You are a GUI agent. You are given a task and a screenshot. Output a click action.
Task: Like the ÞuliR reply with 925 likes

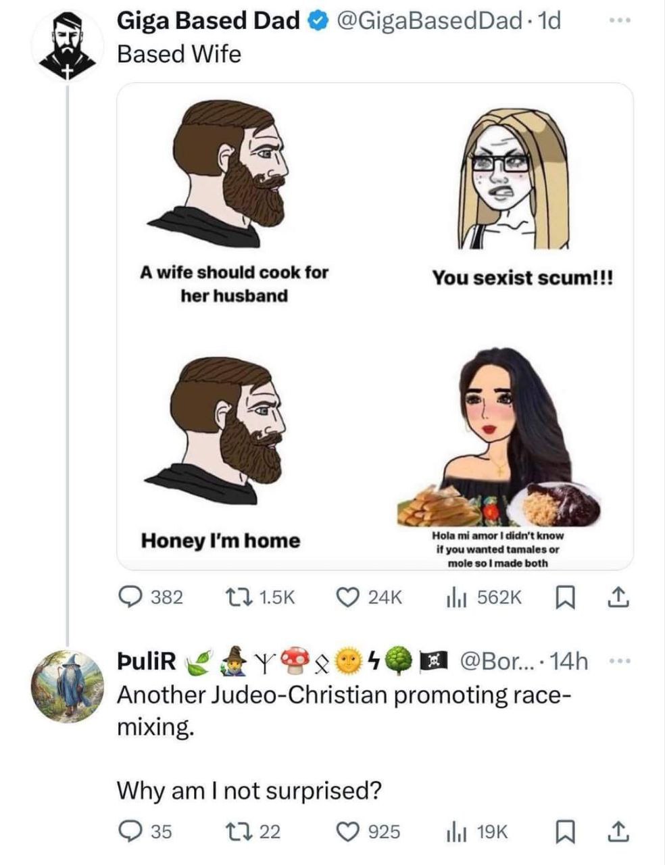pos(349,831)
